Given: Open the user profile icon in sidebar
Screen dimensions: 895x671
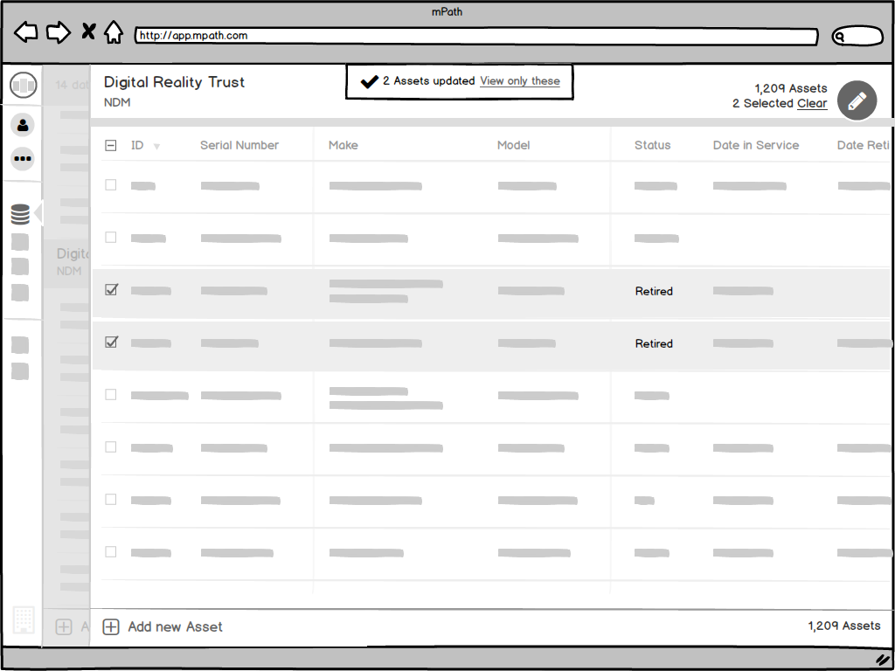Looking at the screenshot, I should pos(22,125).
